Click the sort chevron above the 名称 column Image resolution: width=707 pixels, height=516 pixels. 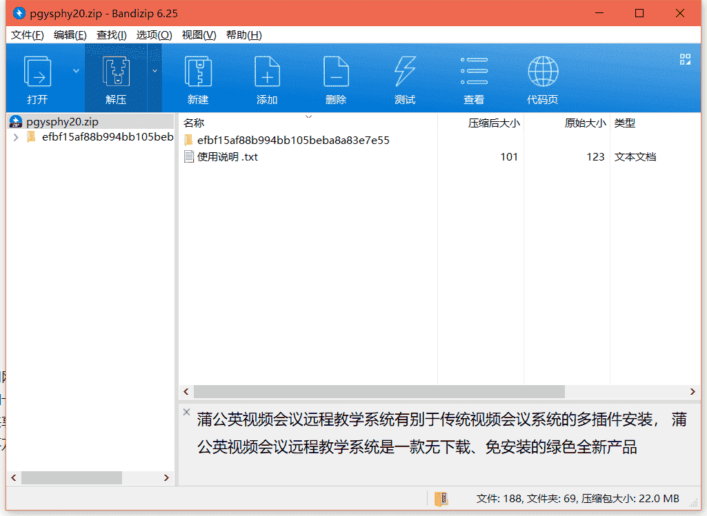point(308,116)
